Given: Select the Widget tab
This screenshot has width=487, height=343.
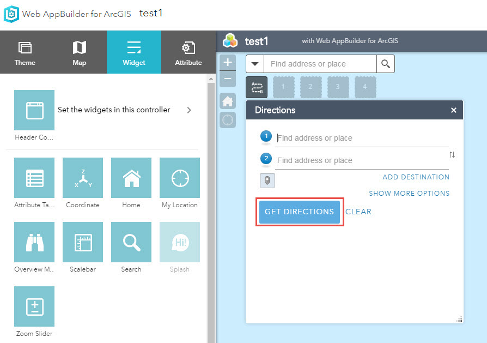Looking at the screenshot, I should pos(134,52).
